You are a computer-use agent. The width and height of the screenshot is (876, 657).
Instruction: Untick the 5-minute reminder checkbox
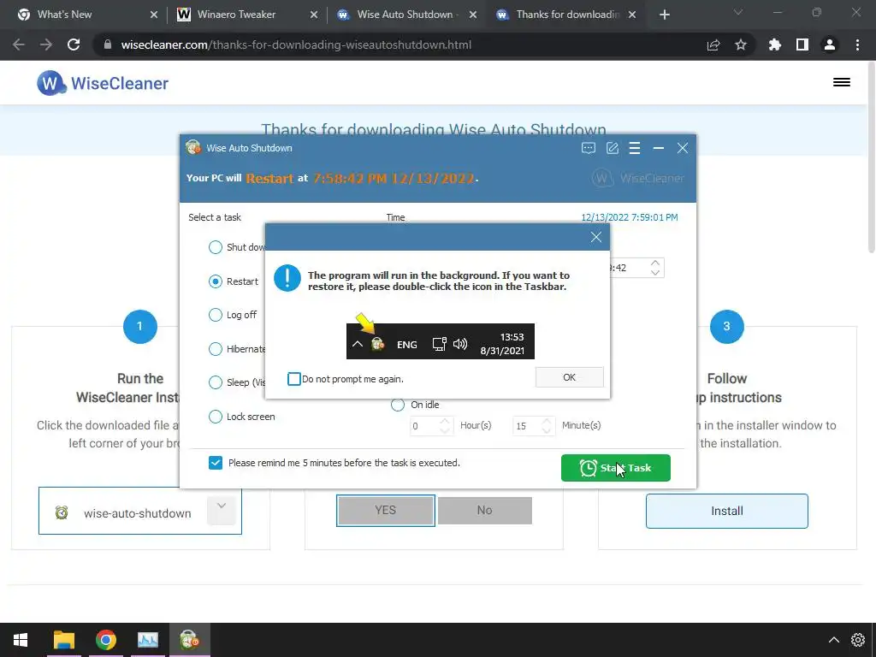point(215,463)
